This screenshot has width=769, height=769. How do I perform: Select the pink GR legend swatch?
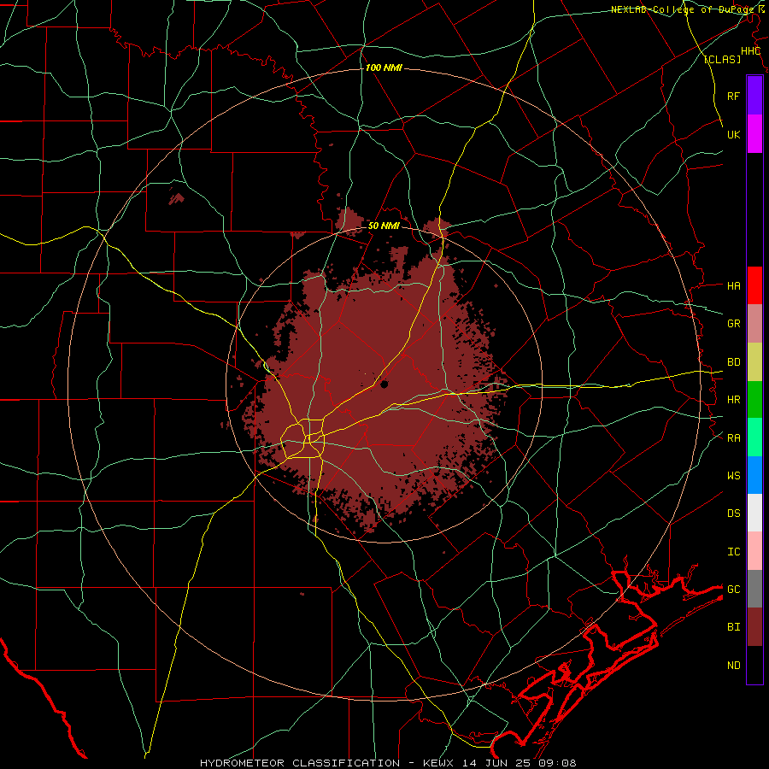[x=754, y=324]
